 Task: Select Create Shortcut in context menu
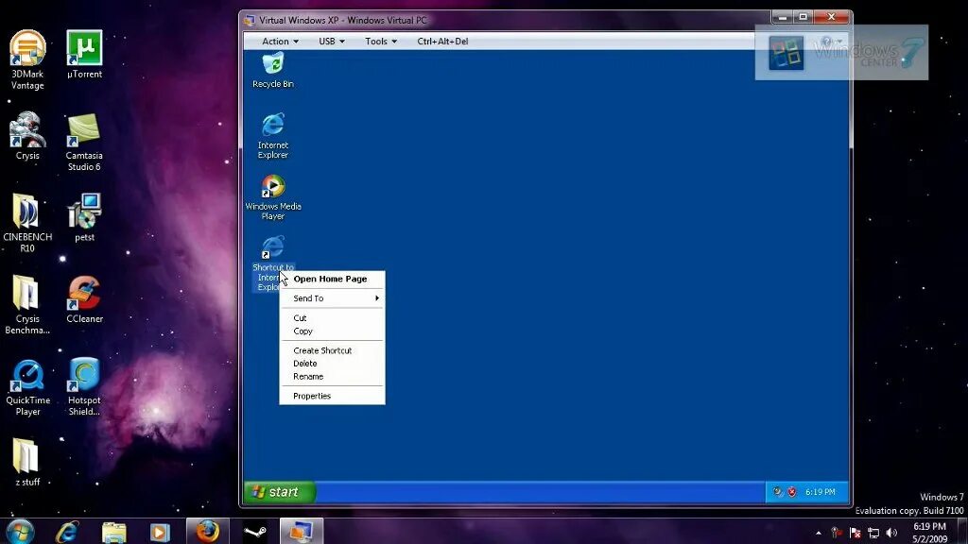332,350
